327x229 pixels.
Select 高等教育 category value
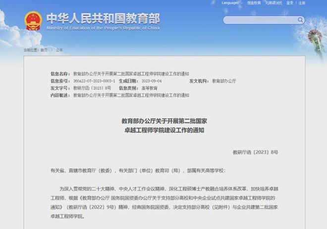[x=149, y=88]
